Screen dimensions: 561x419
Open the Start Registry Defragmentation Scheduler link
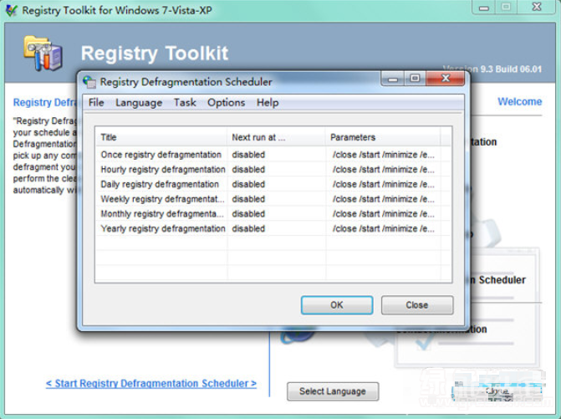[151, 384]
